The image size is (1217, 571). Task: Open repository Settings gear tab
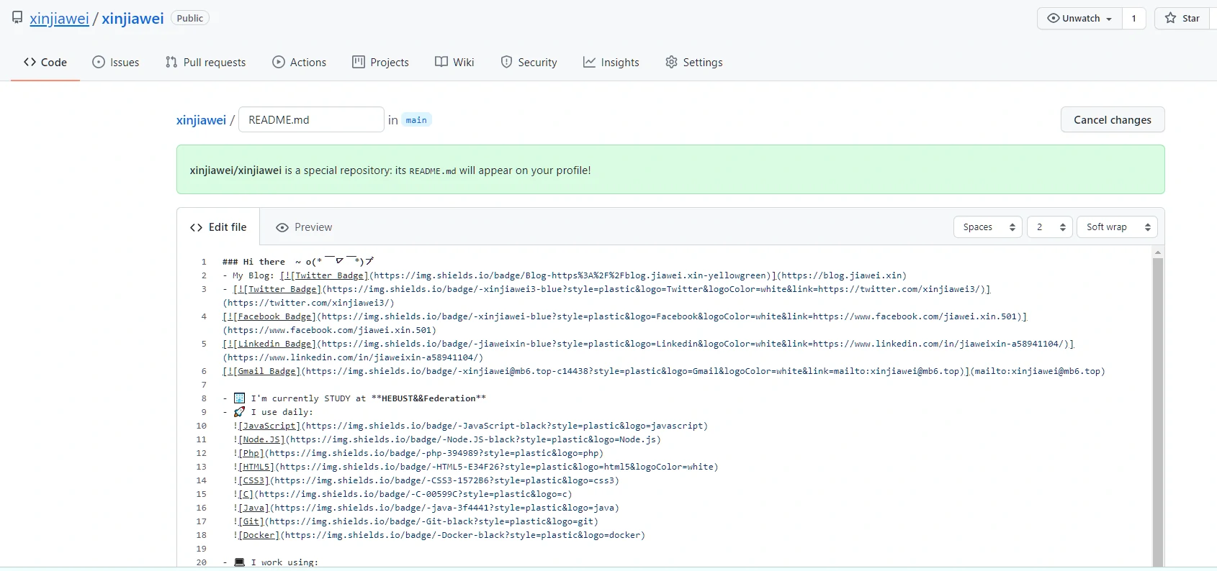click(693, 63)
